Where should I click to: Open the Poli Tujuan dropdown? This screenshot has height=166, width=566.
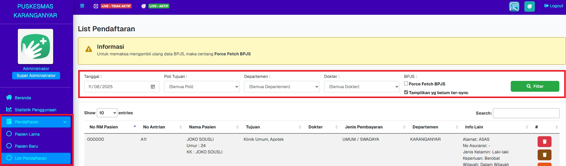pyautogui.click(x=201, y=87)
